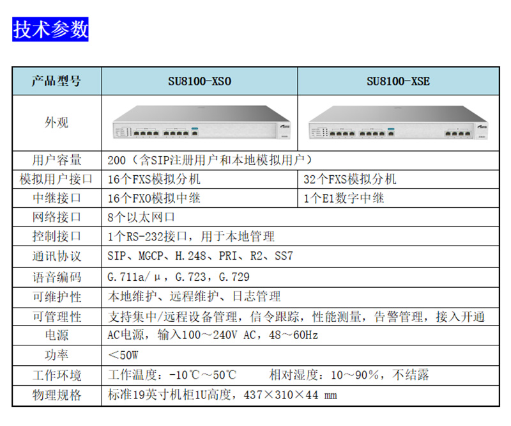
Task: Select the ＜50W value cell
Action: (x=300, y=355)
